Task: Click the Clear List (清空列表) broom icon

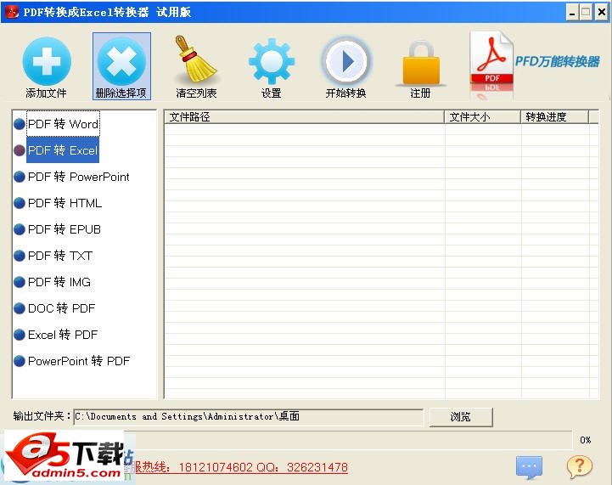Action: (195, 59)
